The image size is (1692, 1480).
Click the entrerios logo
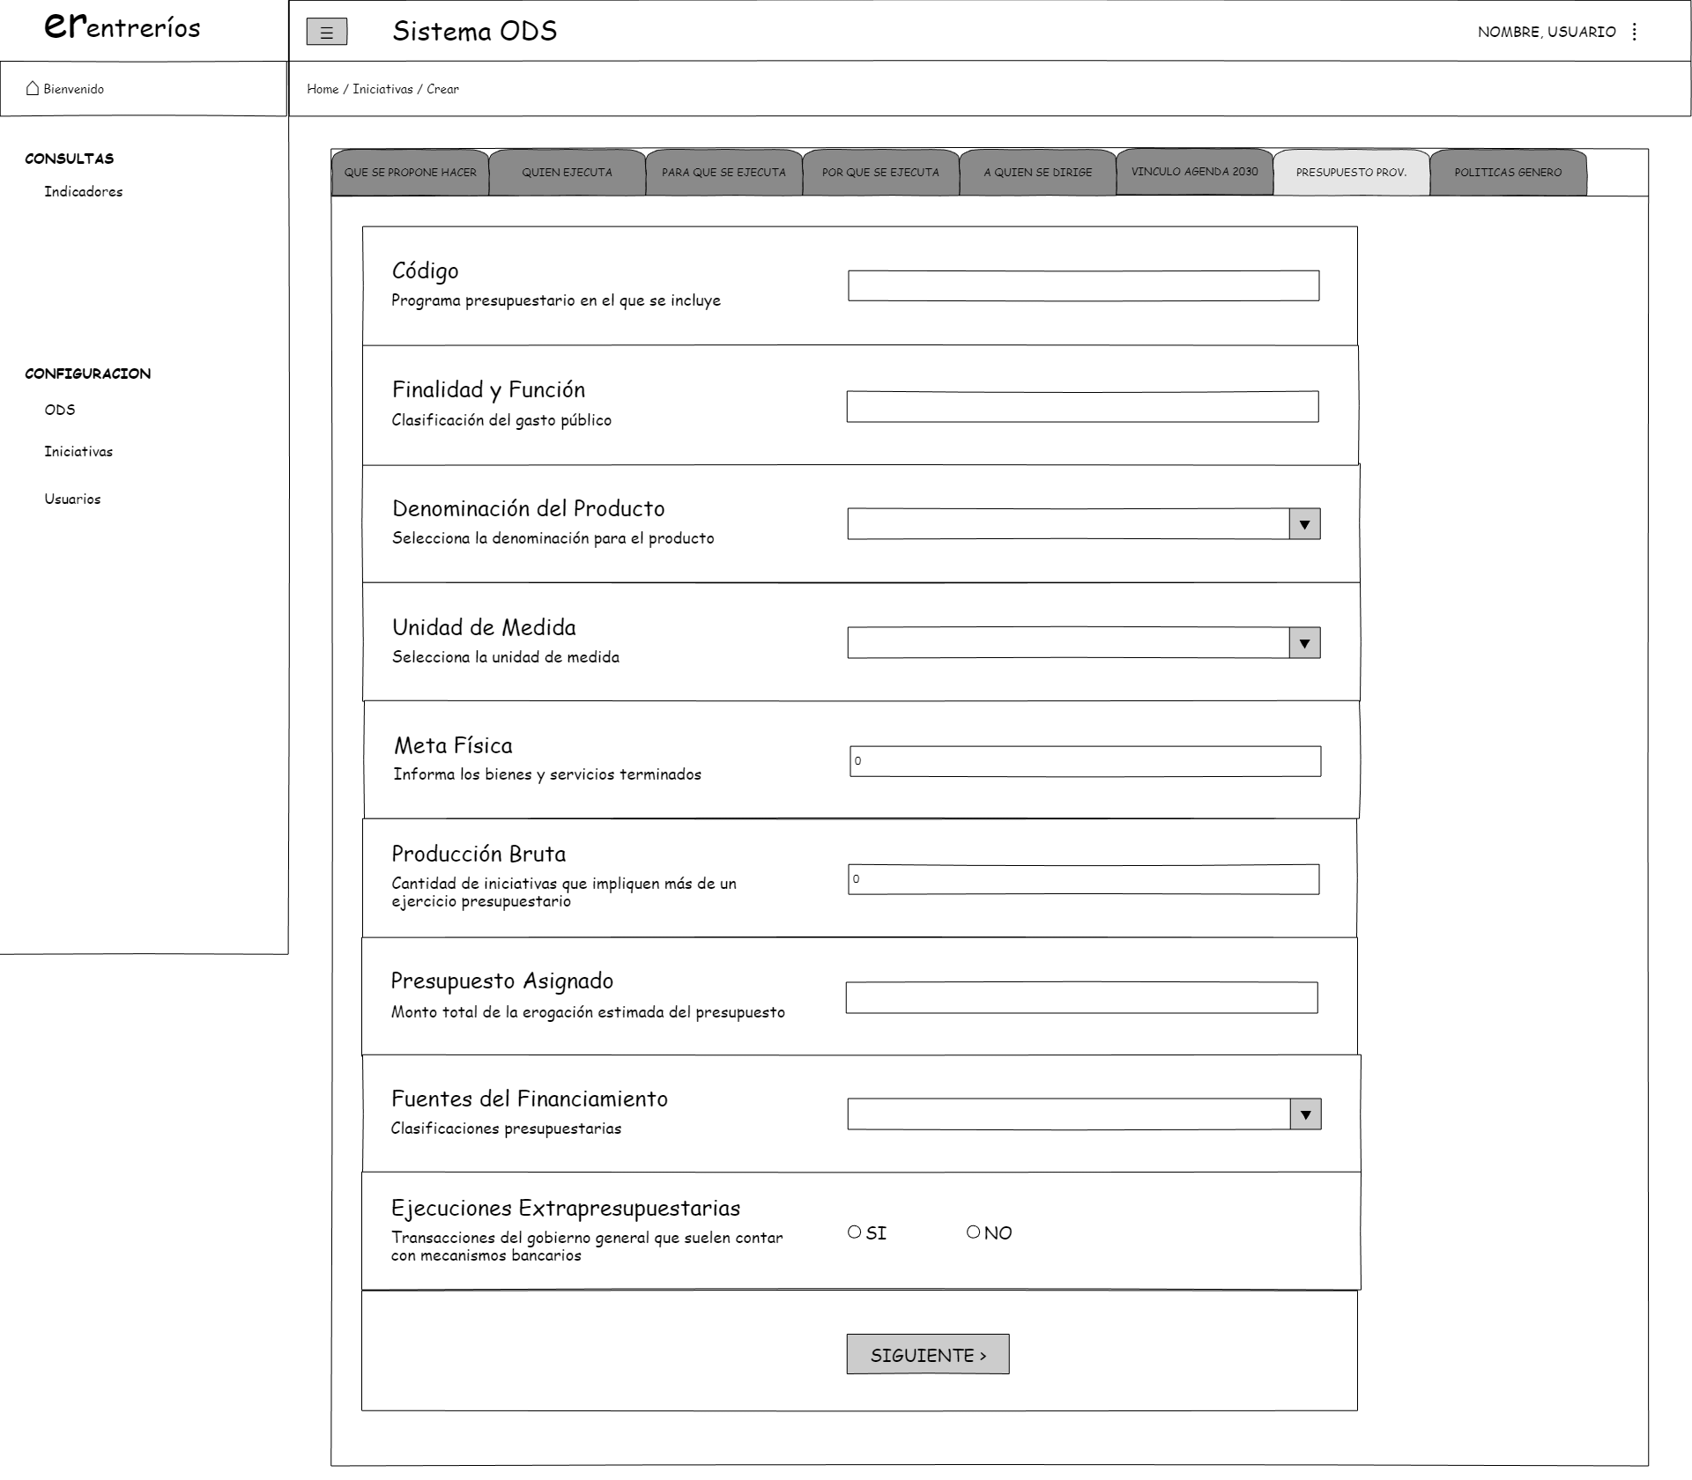click(x=122, y=27)
